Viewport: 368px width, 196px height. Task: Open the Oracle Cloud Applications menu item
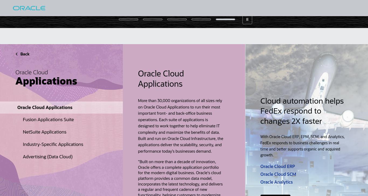pos(61,107)
